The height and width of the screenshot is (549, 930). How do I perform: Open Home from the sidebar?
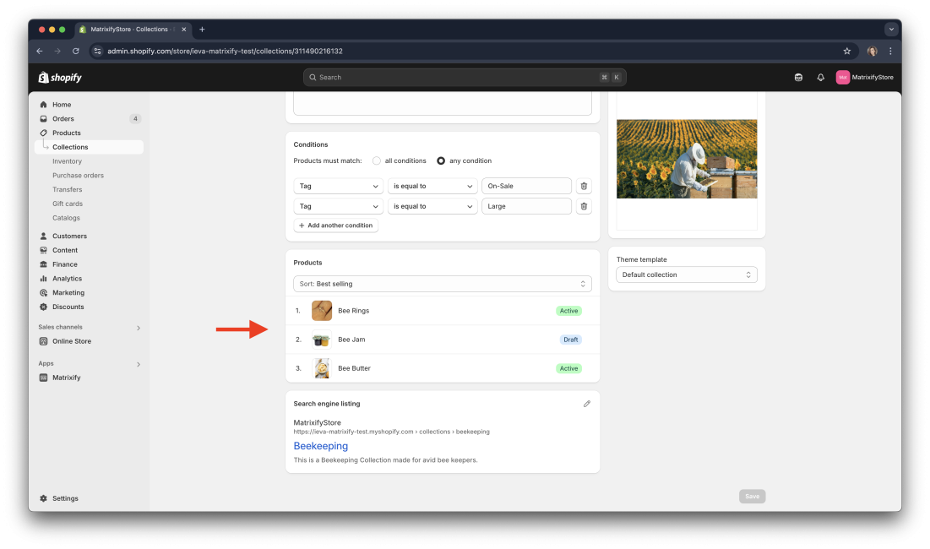click(63, 104)
